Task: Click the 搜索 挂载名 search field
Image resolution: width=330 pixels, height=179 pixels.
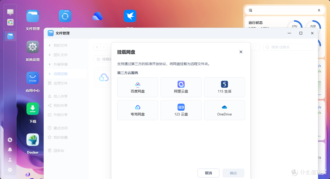Action: [288, 47]
